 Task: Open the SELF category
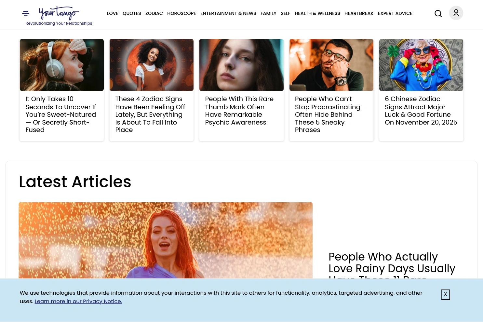(x=285, y=13)
